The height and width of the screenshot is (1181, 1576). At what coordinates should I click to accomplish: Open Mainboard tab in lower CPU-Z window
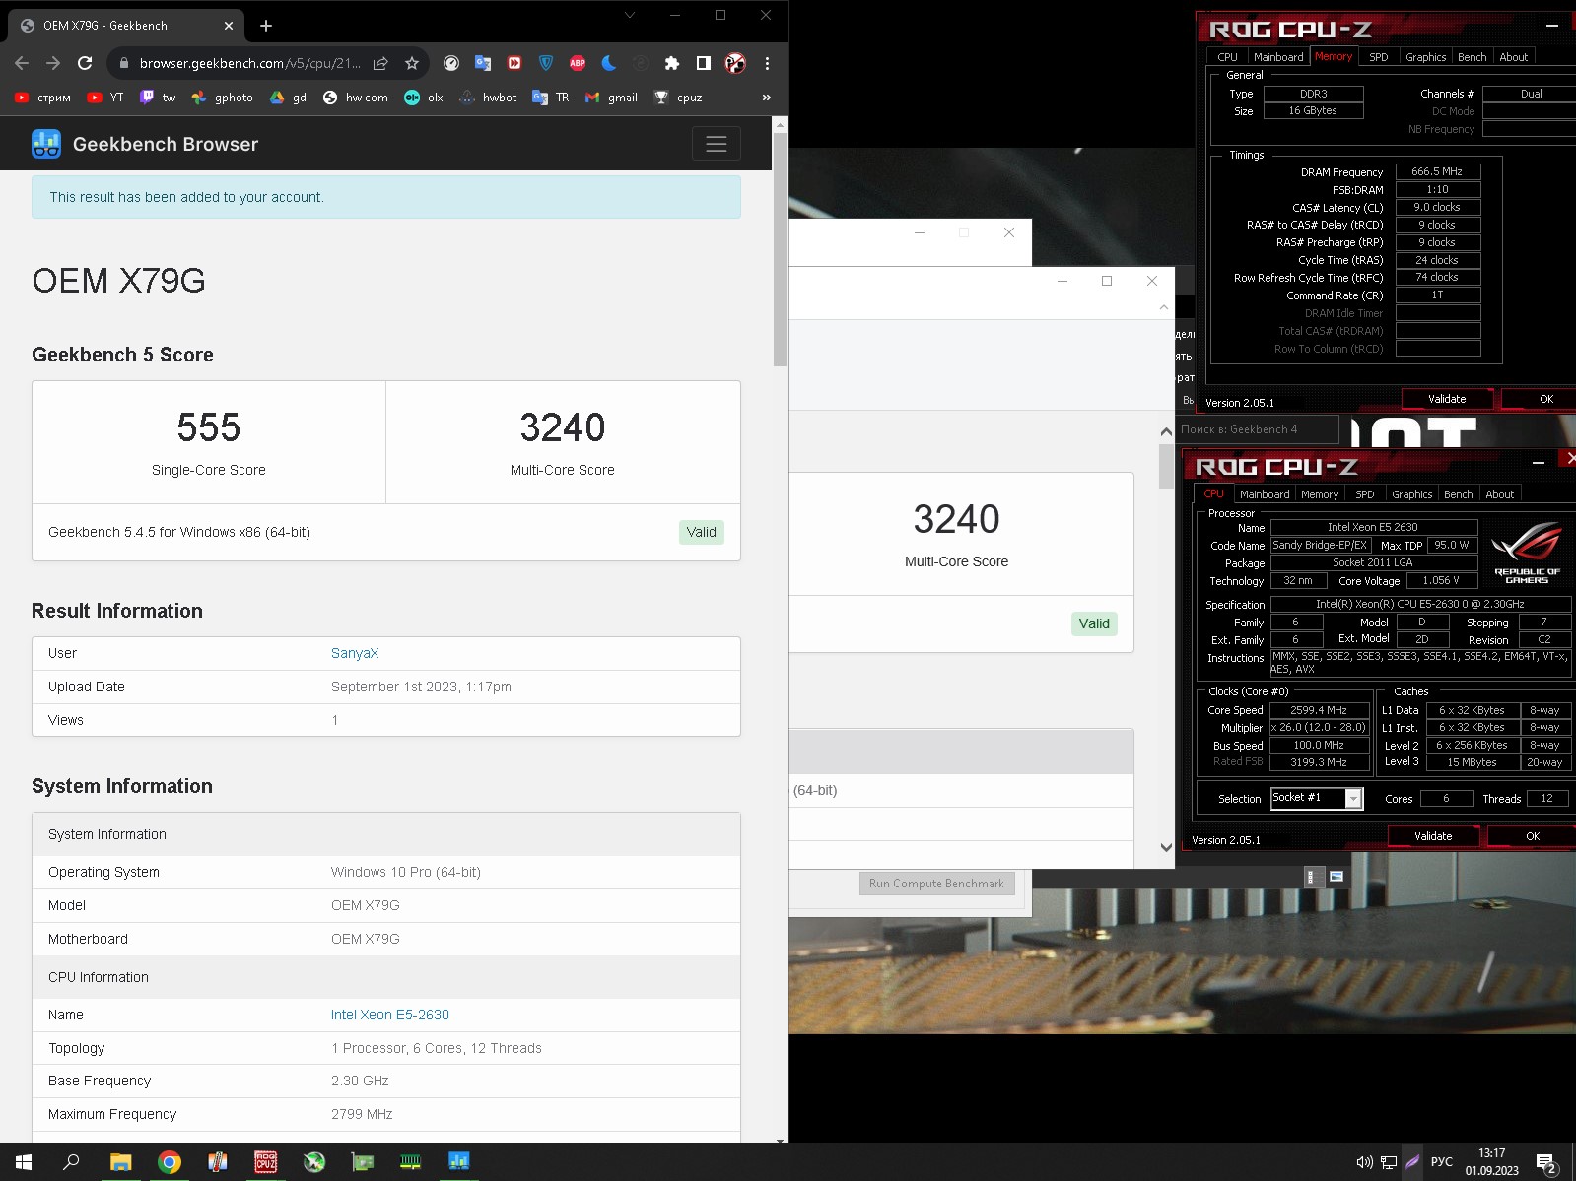pos(1265,494)
